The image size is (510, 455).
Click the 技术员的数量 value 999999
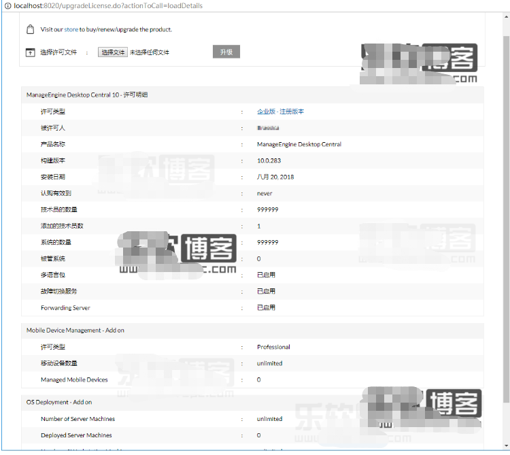268,209
